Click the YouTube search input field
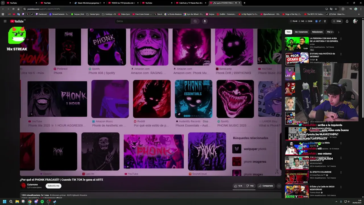This screenshot has width=364, height=205. (x=153, y=21)
